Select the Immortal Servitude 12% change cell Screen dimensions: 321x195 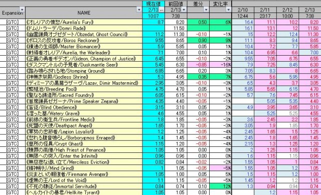coord(220,186)
